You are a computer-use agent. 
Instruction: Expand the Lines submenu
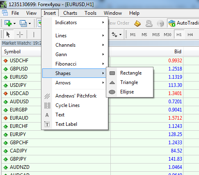[75, 36]
